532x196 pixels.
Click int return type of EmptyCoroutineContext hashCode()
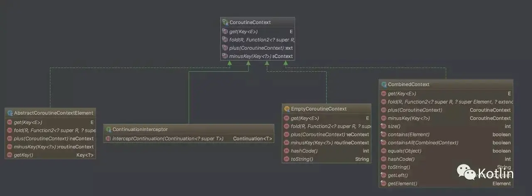(366, 151)
